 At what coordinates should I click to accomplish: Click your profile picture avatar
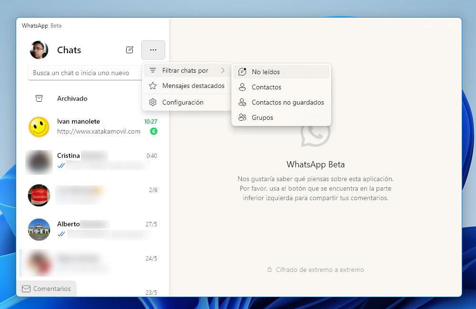coord(39,49)
